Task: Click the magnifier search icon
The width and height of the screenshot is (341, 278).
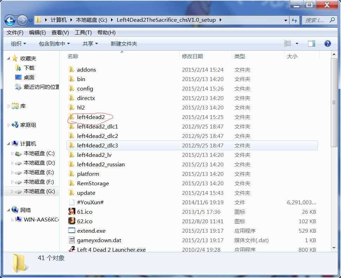Action: pyautogui.click(x=332, y=20)
